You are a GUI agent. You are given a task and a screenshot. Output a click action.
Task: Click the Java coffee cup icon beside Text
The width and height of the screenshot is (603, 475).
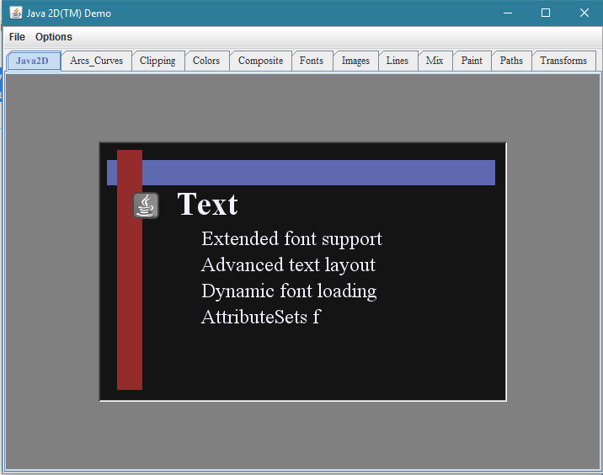146,205
